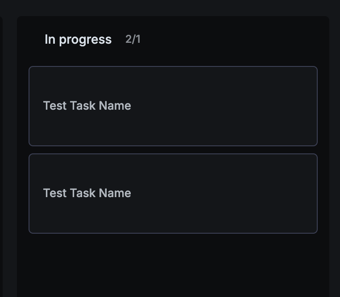Click the word "In" in the column header
The height and width of the screenshot is (297, 340).
pyautogui.click(x=50, y=39)
